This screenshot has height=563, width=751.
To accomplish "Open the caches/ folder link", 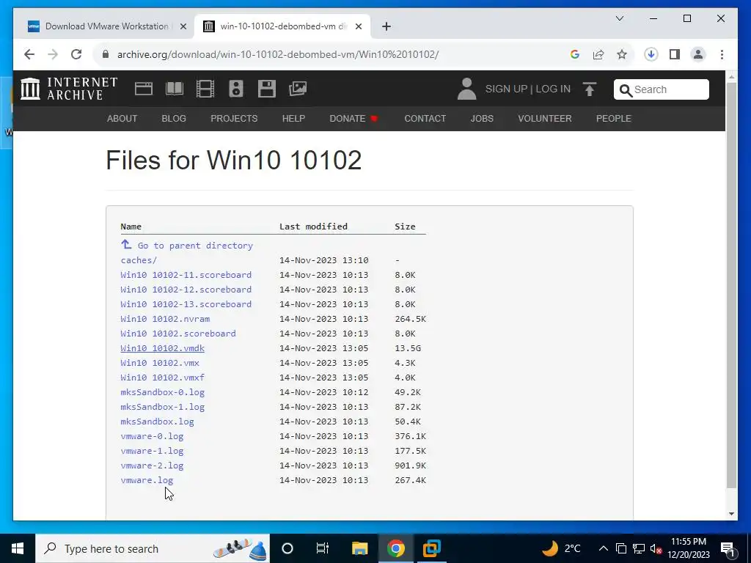I will pos(139,260).
